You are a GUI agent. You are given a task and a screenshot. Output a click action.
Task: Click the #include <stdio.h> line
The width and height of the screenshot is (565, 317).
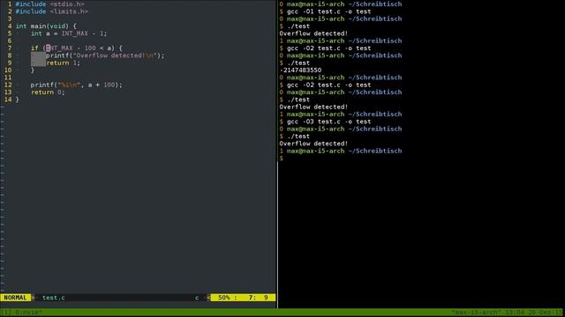point(49,4)
